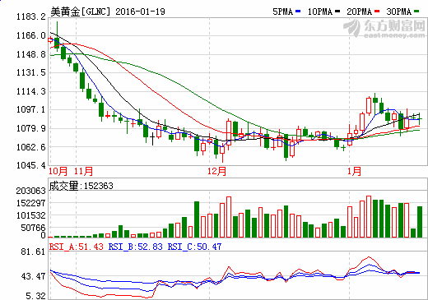Select the 11月 date axis label
Screen dimensions: 428x300
[83, 171]
